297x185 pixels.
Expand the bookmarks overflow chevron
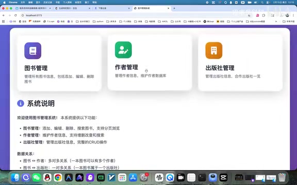coord(276,22)
